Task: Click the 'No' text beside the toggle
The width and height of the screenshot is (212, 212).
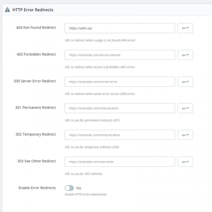Action: [x=79, y=188]
